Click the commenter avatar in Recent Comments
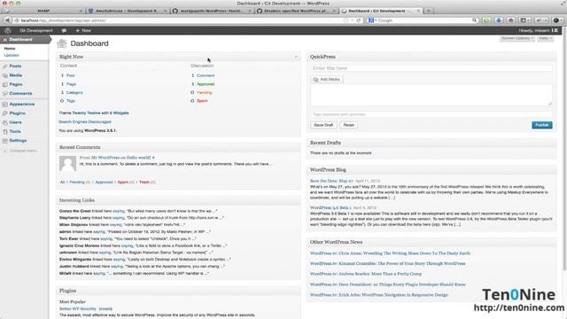567x319 pixels. (67, 163)
